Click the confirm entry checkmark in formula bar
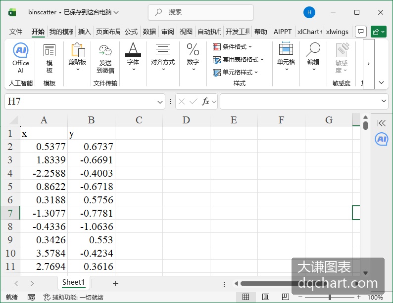Image resolution: width=393 pixels, height=303 pixels. [x=193, y=102]
